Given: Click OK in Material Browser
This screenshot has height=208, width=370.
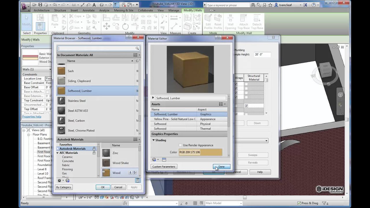Looking at the screenshot, I should coord(103,187).
